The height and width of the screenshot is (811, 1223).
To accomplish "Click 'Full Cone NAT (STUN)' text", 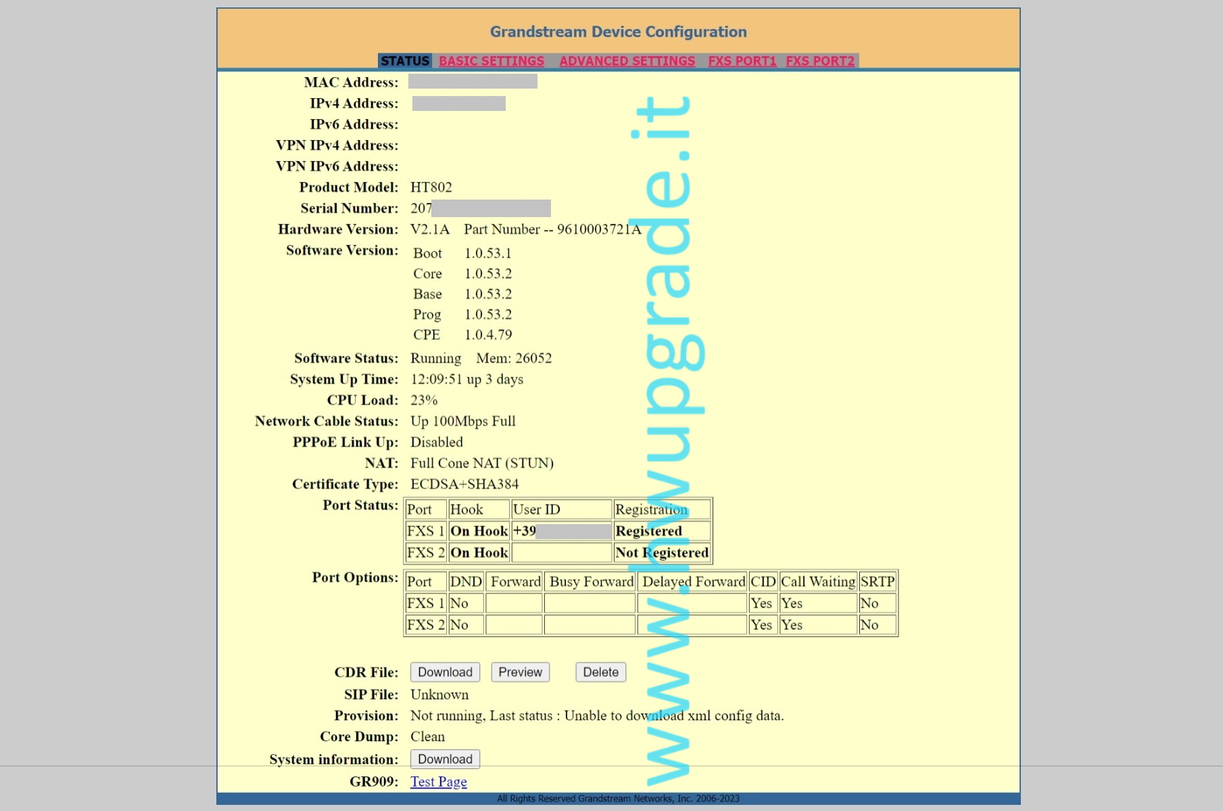I will (481, 463).
